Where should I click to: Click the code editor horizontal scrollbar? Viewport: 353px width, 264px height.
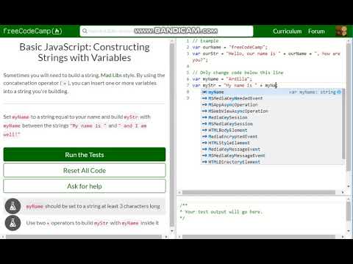[x=259, y=192]
